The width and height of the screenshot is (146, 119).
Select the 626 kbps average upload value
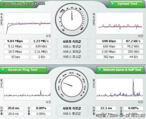[x=109, y=46]
